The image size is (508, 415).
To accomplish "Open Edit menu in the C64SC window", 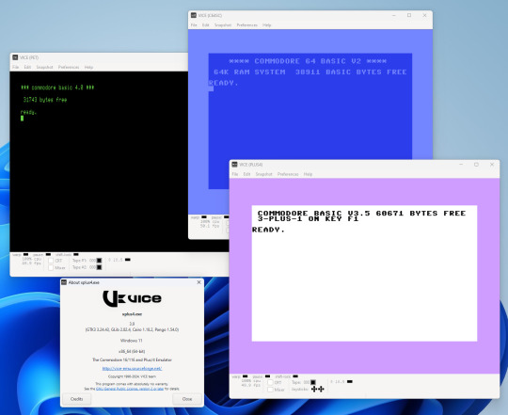I will 206,25.
